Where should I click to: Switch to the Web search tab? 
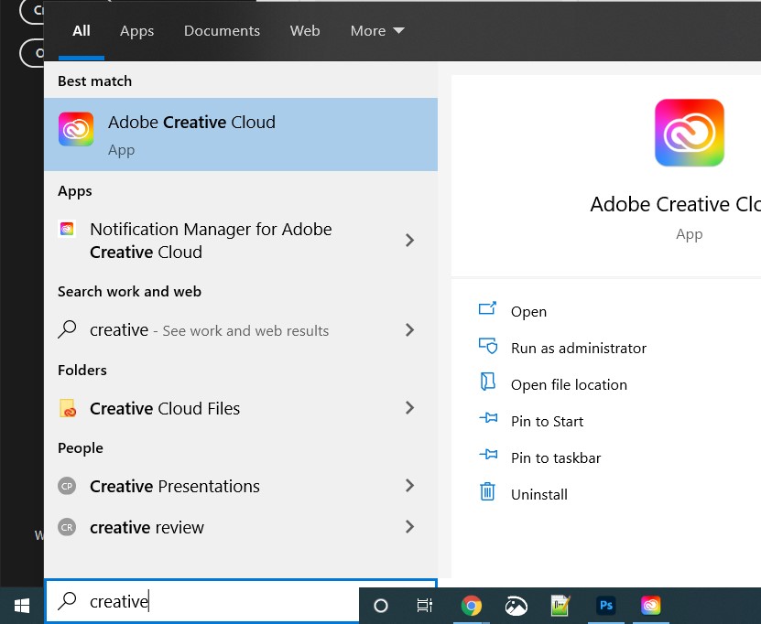(x=305, y=31)
